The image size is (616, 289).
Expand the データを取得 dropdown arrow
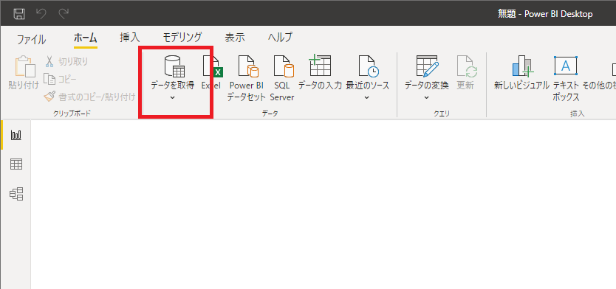click(x=172, y=97)
